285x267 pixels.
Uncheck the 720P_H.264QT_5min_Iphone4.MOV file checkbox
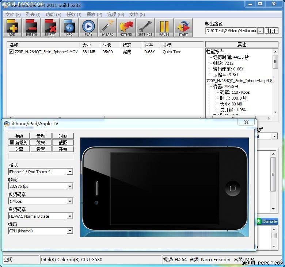(11, 52)
